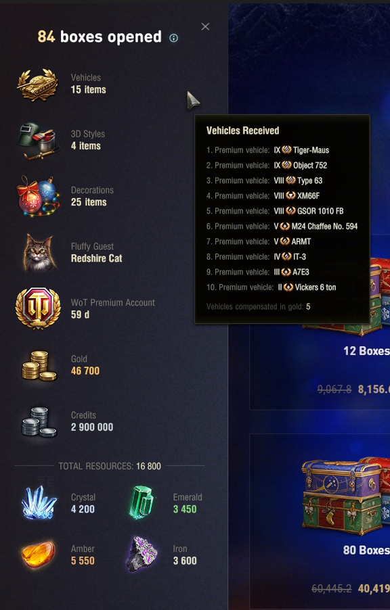
Task: Click the 15 items Vehicles label
Action: [89, 89]
